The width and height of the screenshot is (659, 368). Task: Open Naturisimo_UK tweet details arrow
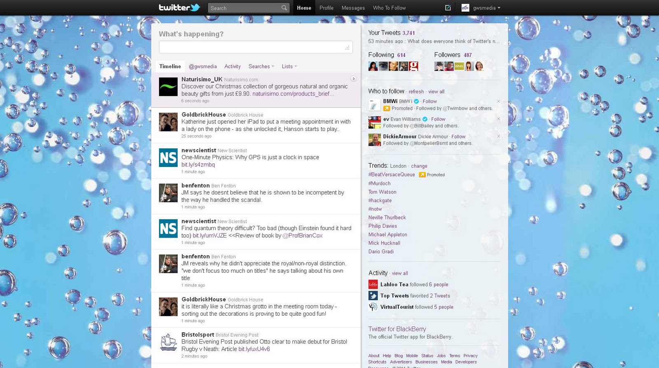(x=353, y=79)
